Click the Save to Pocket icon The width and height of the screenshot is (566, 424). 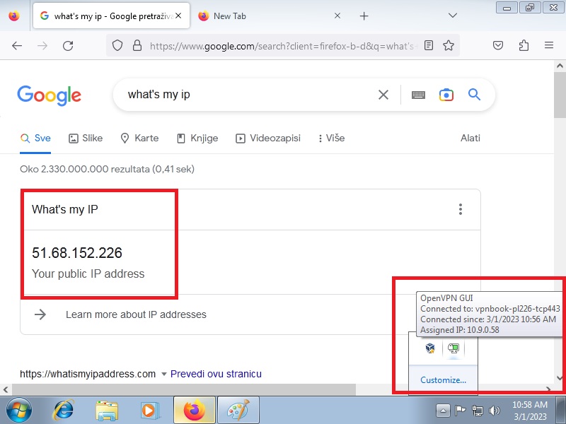(498, 45)
